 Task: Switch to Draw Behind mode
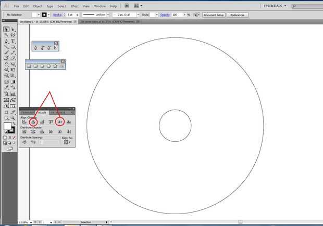10,143
